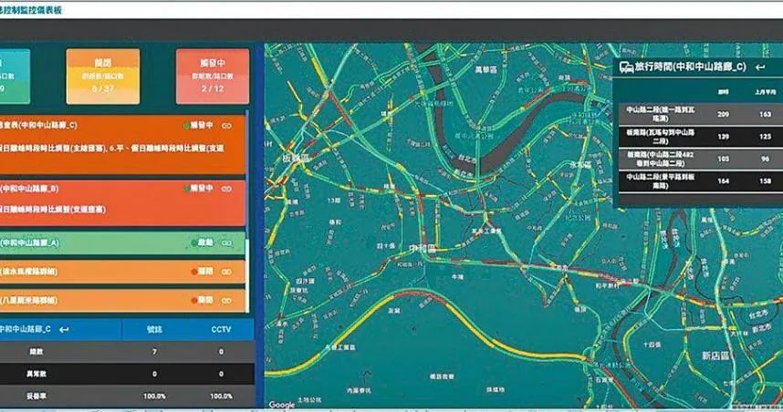Select the yellow 關閉 summary card showing 6/37
The width and height of the screenshot is (783, 412).
tap(103, 77)
